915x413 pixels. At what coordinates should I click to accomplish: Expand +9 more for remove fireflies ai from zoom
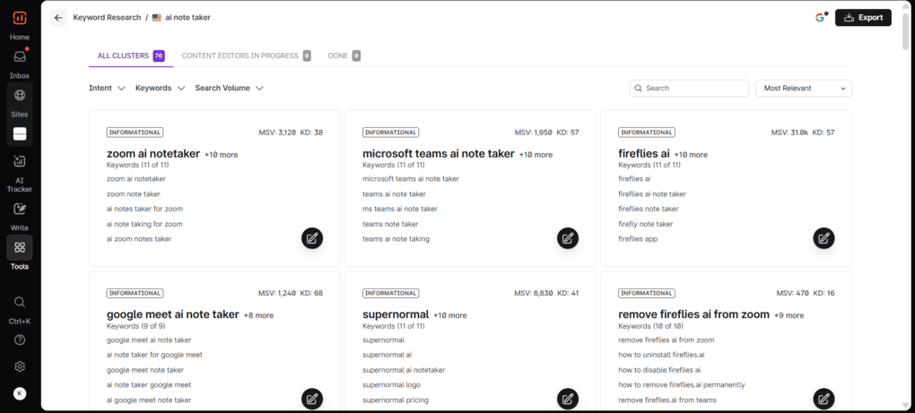click(789, 315)
